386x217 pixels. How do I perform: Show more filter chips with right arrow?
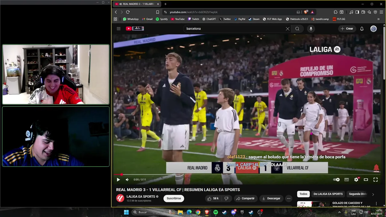point(373,194)
